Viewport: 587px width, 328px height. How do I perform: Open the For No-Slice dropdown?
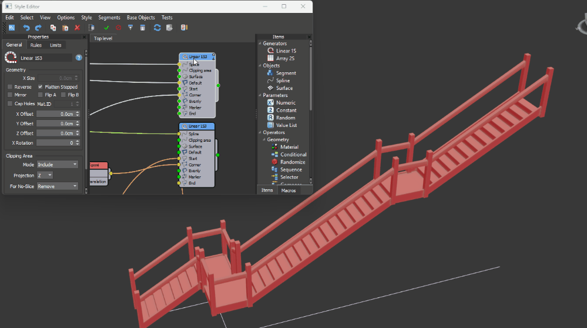click(x=57, y=186)
